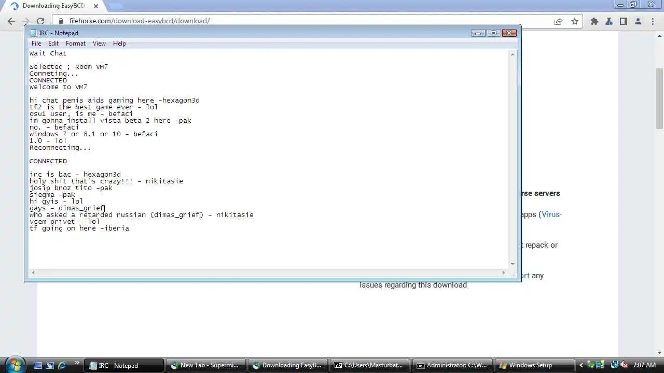Open Notepad View menu

click(99, 44)
